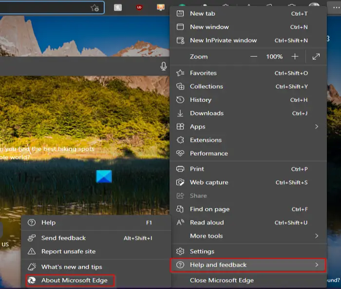
Task: Choose Read aloud from the menu
Action: click(x=248, y=222)
